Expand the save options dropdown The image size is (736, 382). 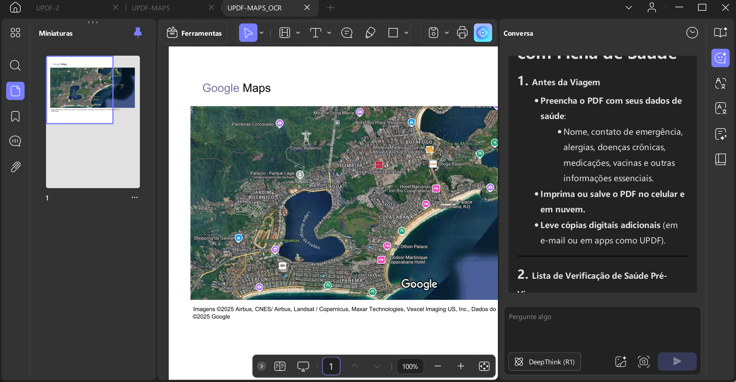click(447, 33)
